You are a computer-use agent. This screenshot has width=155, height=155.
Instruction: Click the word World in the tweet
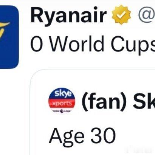point(77,43)
